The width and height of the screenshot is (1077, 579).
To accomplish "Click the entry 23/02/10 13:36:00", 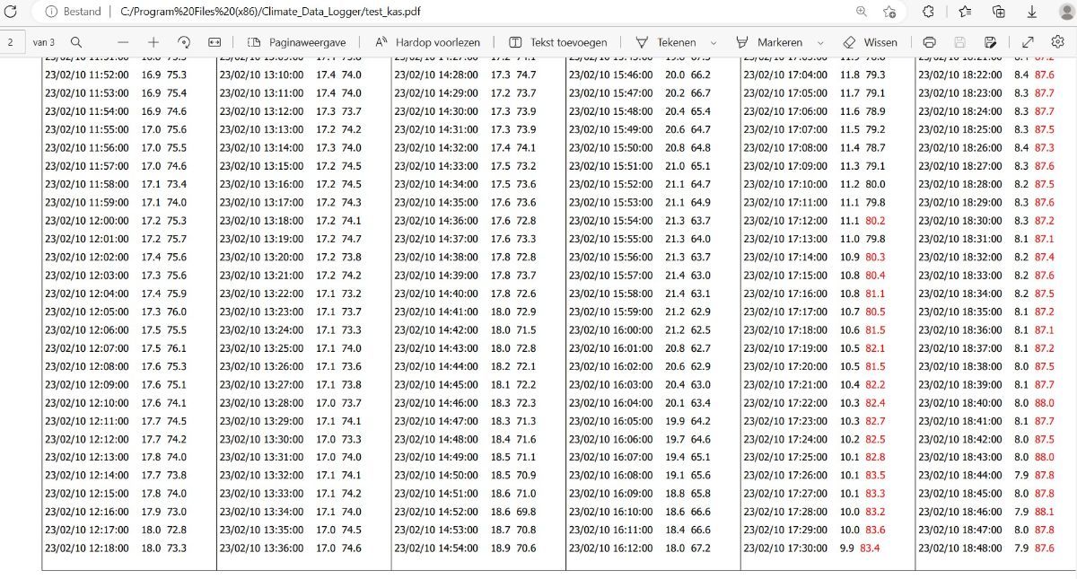I will point(262,548).
